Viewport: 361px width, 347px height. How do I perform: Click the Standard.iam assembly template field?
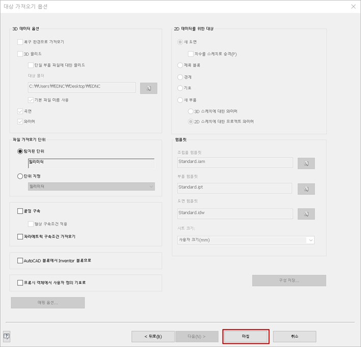(x=235, y=162)
